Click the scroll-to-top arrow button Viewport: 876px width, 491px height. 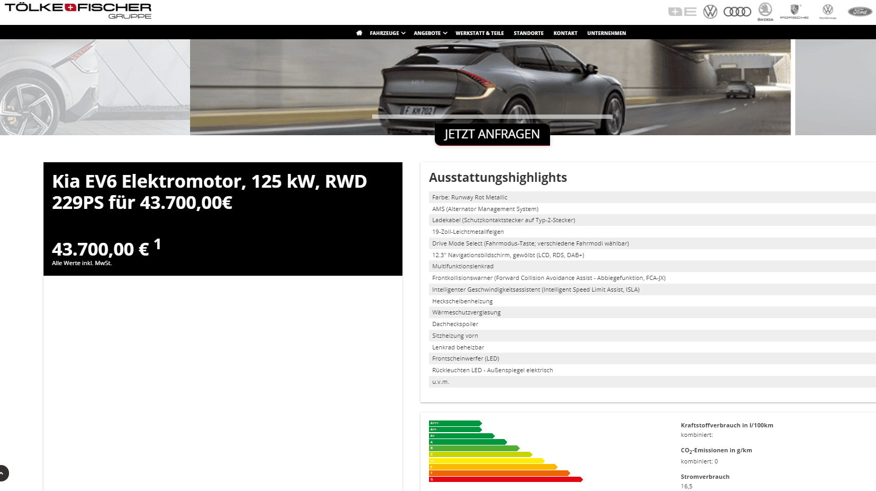(x=2, y=473)
